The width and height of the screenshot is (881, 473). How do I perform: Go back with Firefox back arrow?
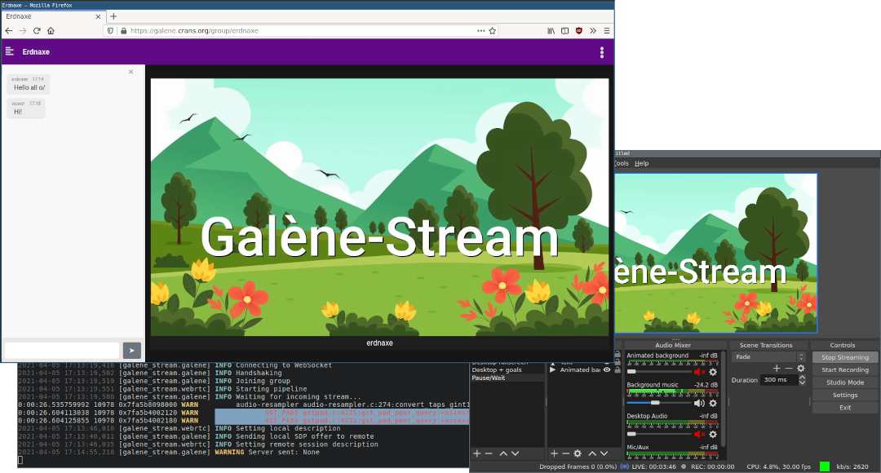tap(8, 31)
